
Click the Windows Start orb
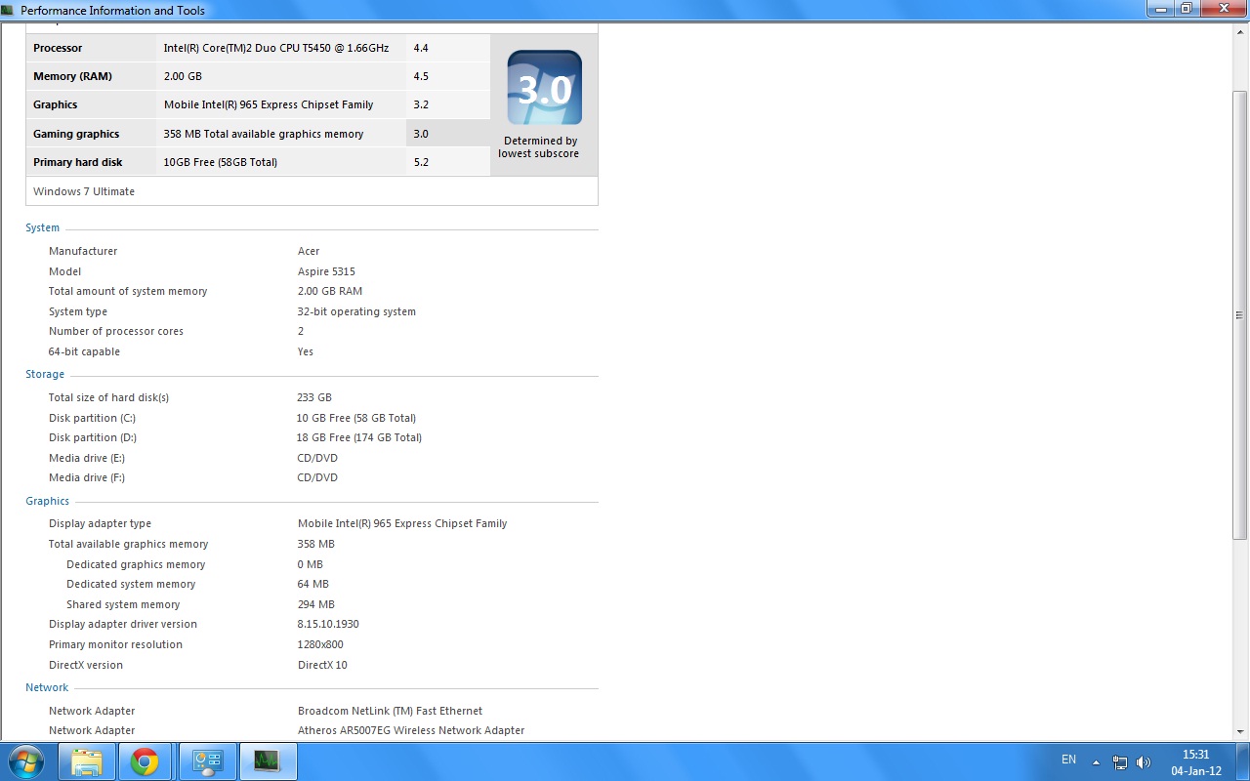pyautogui.click(x=25, y=761)
